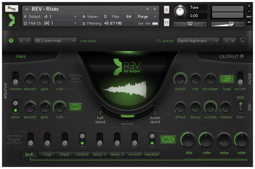Toggle the latch button
Screen dimensions: 255x169
click(x=168, y=139)
